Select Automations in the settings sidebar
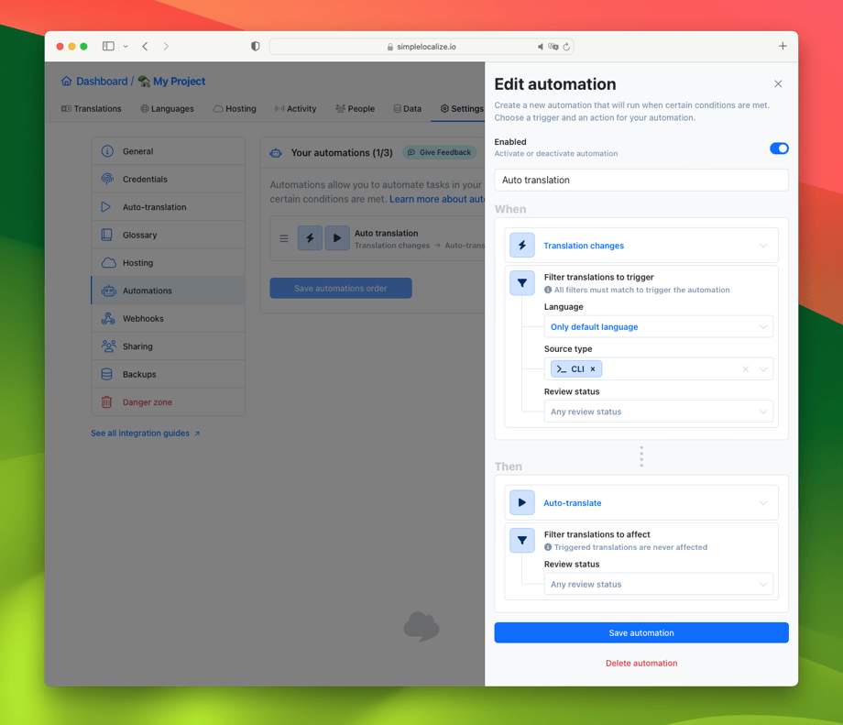This screenshot has height=725, width=843. 169,291
